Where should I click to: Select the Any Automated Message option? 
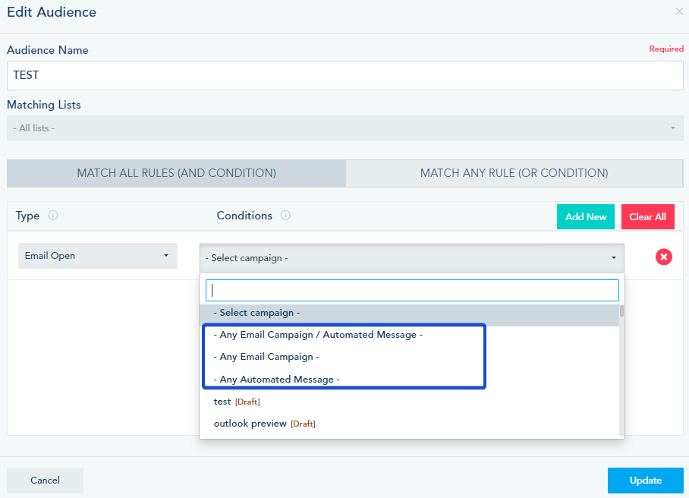(276, 379)
